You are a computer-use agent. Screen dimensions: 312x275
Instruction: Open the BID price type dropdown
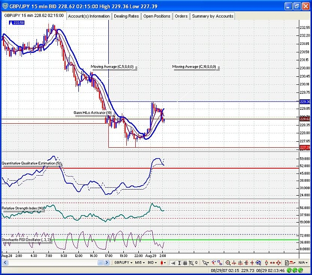click(152, 263)
